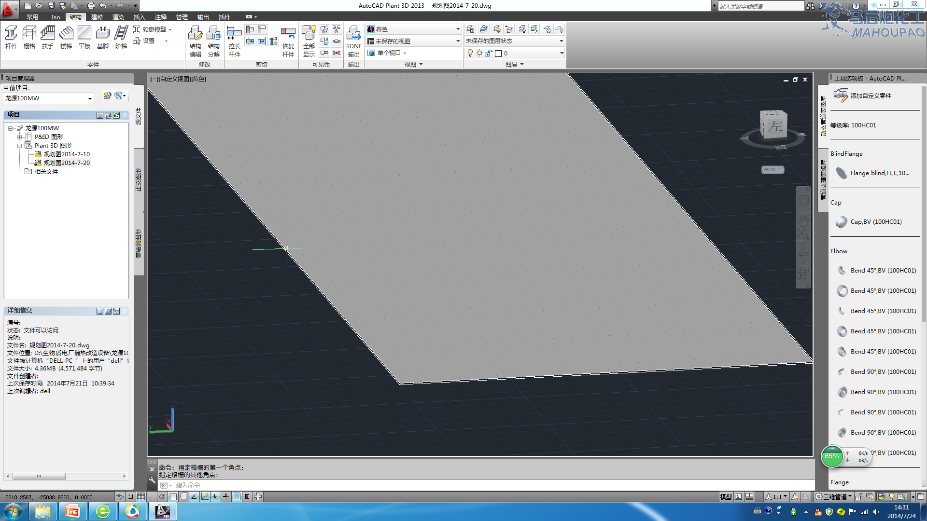
Task: Switch to the 常用 ribbon tab
Action: coord(32,17)
